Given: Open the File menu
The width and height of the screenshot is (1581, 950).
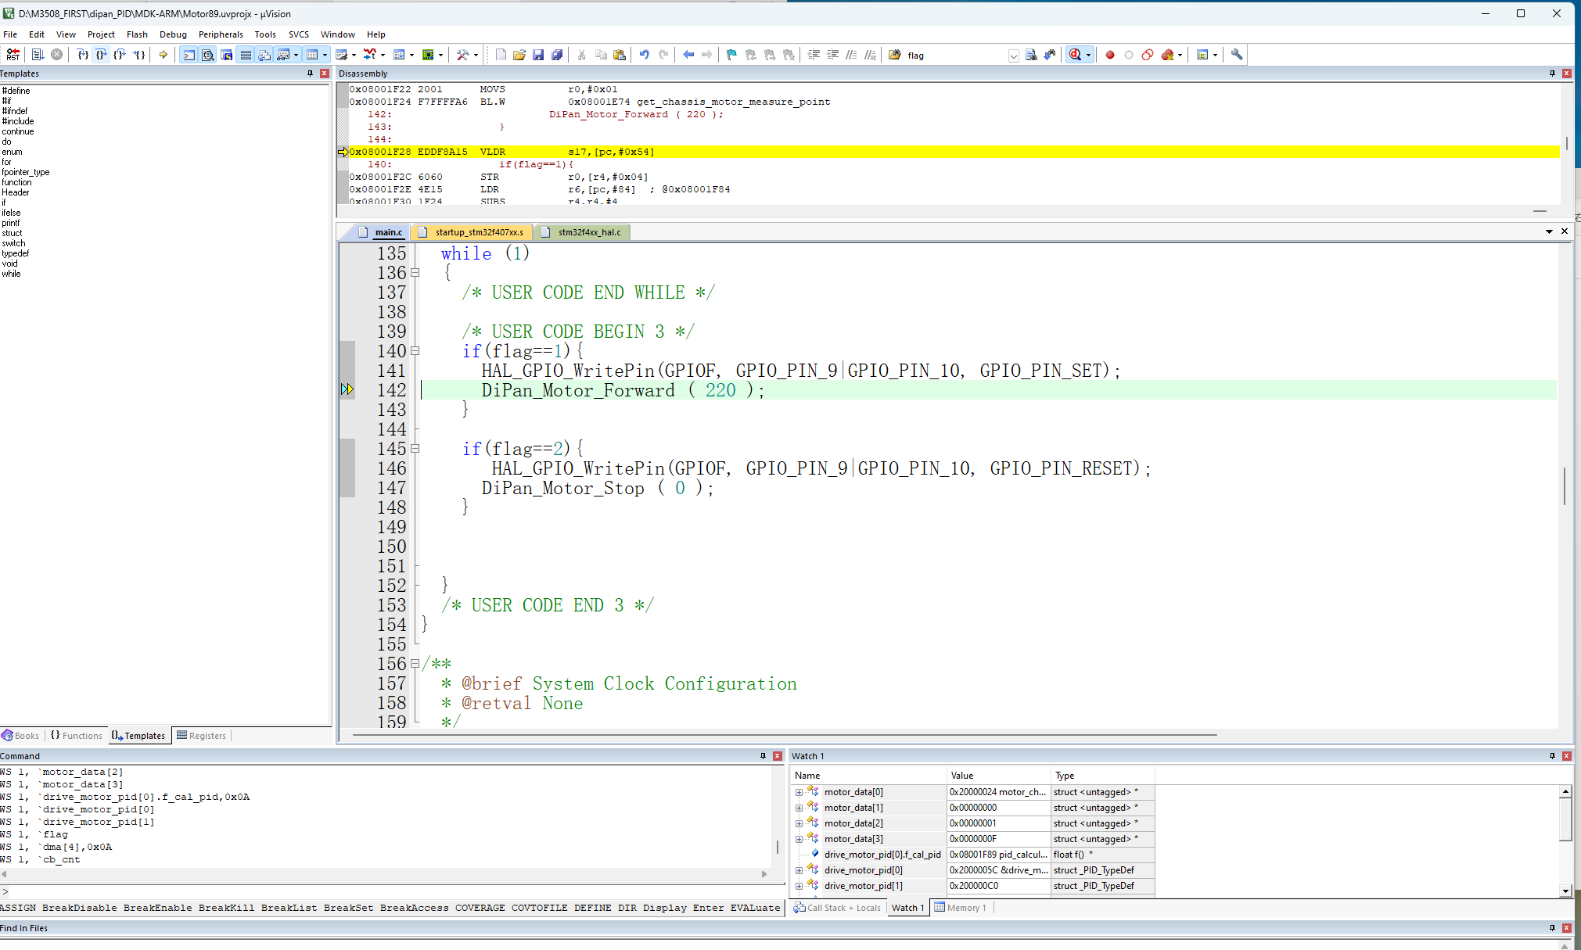Looking at the screenshot, I should tap(10, 34).
